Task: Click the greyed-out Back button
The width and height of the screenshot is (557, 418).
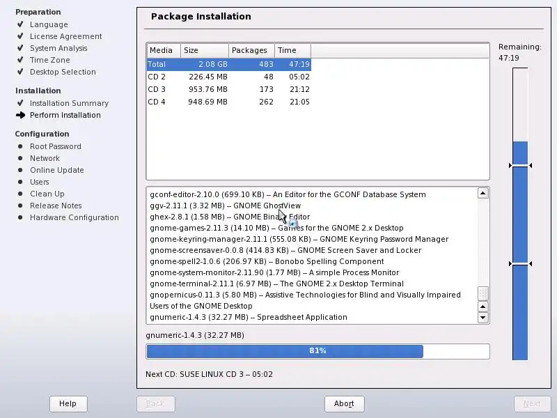Action: [x=155, y=404]
